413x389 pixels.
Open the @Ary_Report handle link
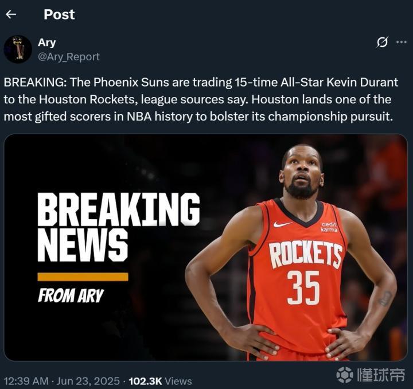click(69, 57)
